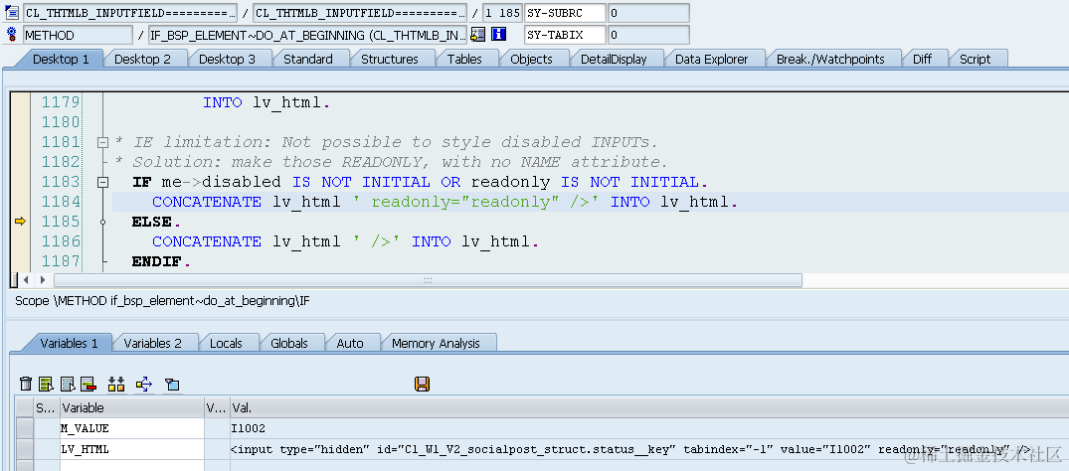
Task: Click the funnel filter icon in variables toolbar
Action: coord(172,385)
